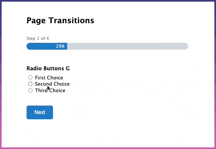Click the Radio Buttons G group label

48,69
